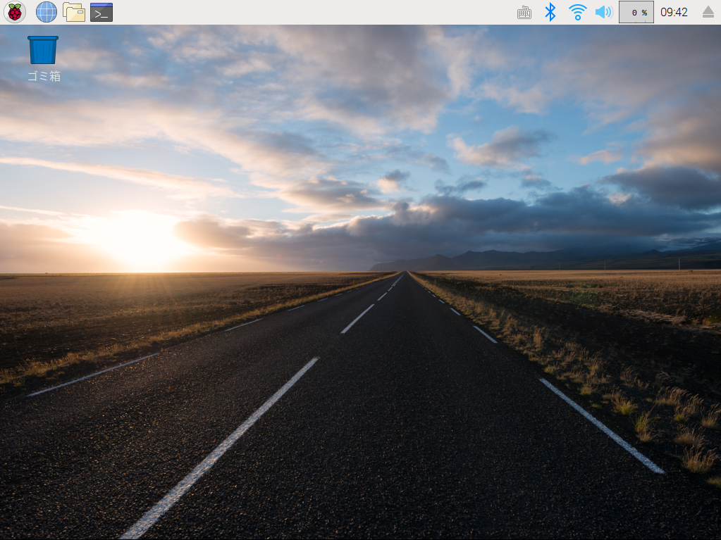Open the file manager folder icon
The image size is (721, 540).
point(74,12)
